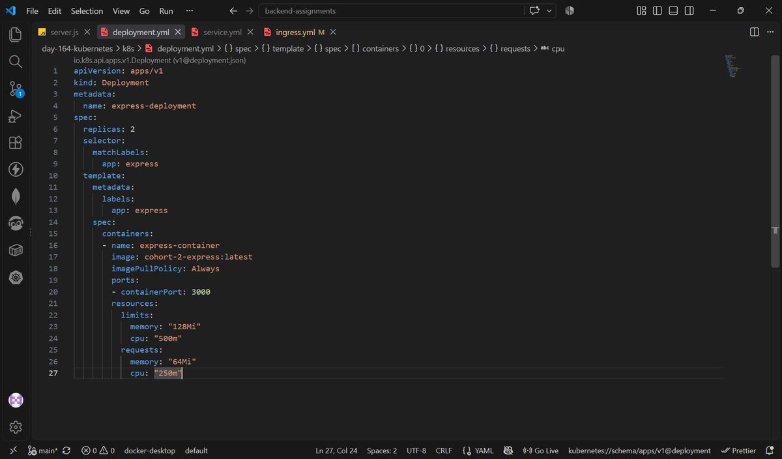
Task: Open the Kubernetes helm wheel view
Action: tap(16, 278)
